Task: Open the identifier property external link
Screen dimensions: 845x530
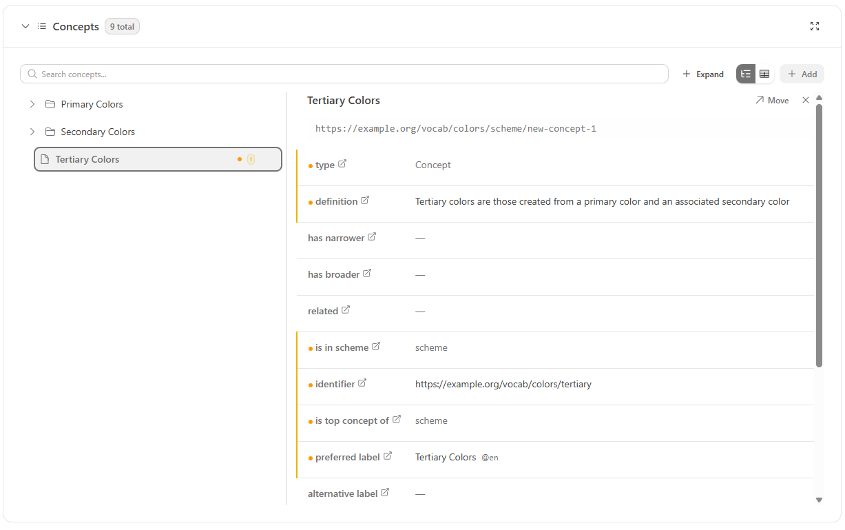Action: (x=363, y=383)
